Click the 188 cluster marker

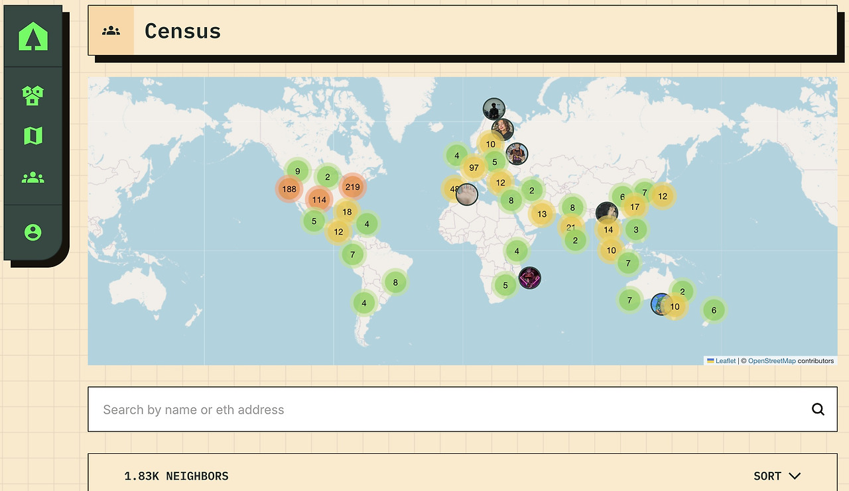tap(289, 189)
